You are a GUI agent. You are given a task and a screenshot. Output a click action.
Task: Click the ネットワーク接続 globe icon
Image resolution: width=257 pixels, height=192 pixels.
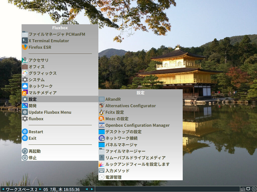(x=102, y=138)
